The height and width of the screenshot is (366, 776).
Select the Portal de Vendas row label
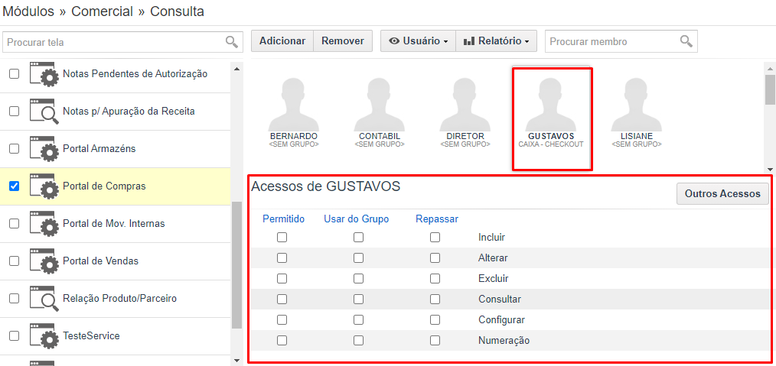[x=100, y=261]
